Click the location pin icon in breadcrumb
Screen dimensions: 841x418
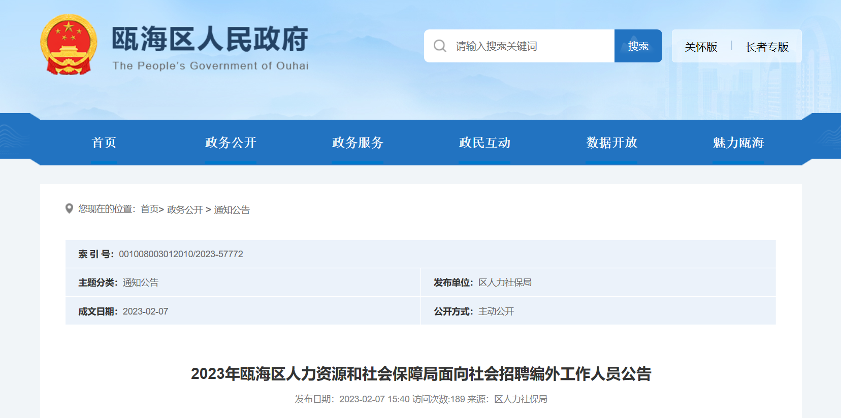pyautogui.click(x=70, y=209)
